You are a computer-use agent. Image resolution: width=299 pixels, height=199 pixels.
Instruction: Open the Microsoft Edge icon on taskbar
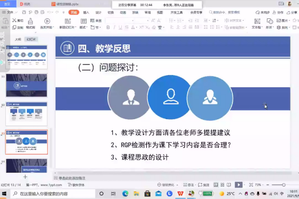(125, 193)
